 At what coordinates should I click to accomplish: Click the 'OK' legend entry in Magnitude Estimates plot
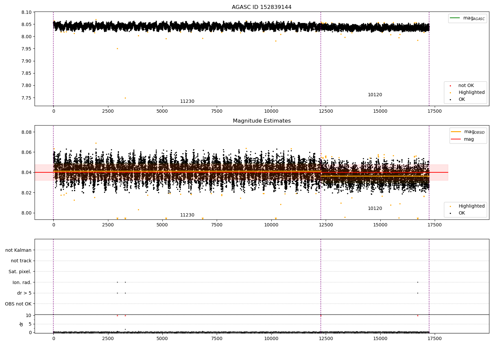pyautogui.click(x=461, y=213)
